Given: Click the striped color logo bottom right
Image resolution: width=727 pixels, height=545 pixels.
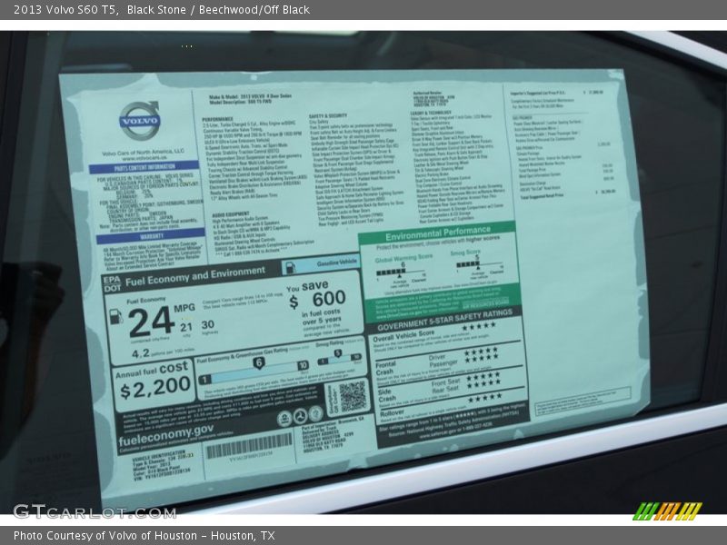Looking at the screenshot, I should click(667, 511).
